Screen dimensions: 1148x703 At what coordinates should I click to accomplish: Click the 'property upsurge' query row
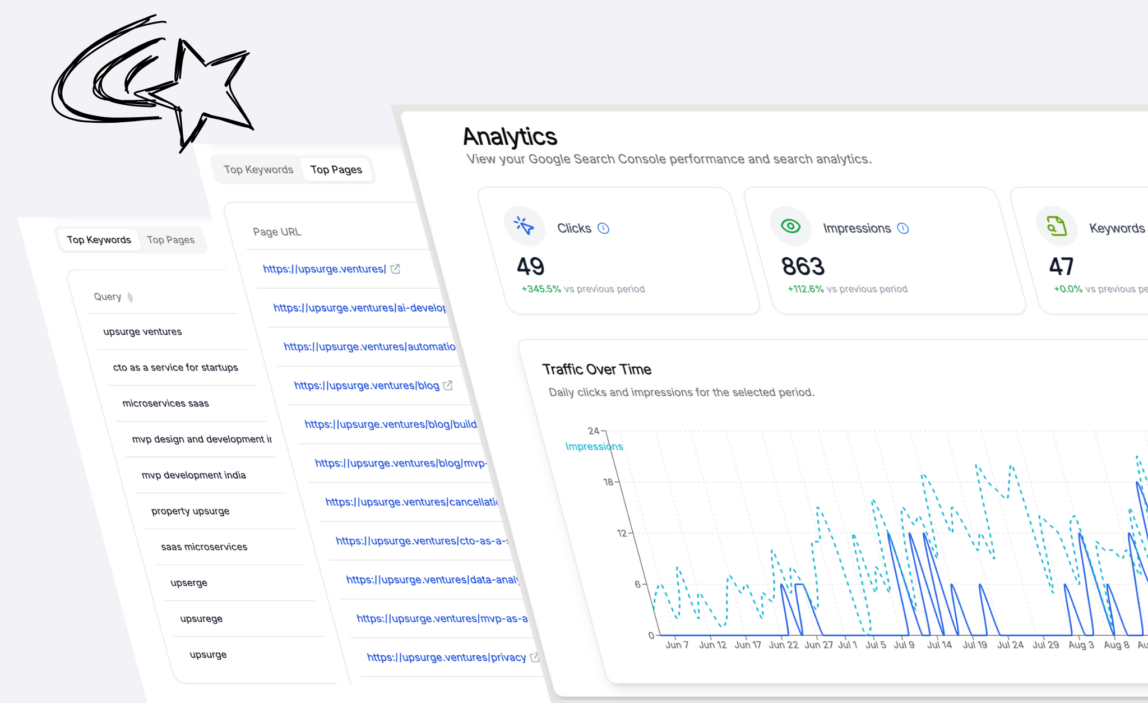pyautogui.click(x=190, y=511)
